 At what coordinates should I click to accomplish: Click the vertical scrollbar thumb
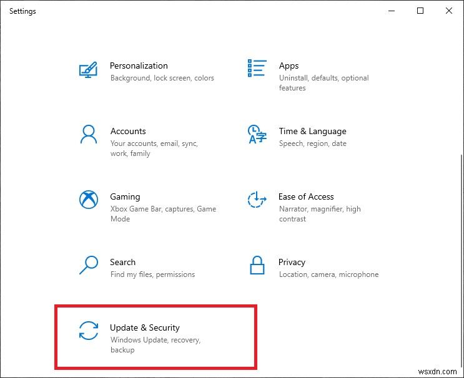click(461, 262)
